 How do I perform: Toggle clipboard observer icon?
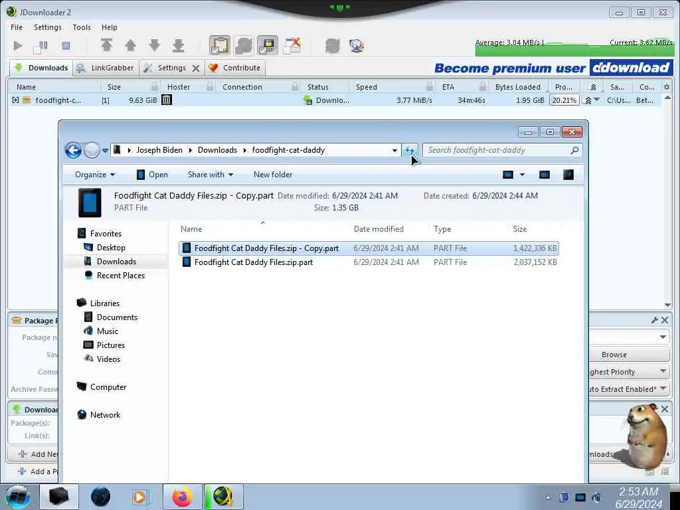(220, 45)
